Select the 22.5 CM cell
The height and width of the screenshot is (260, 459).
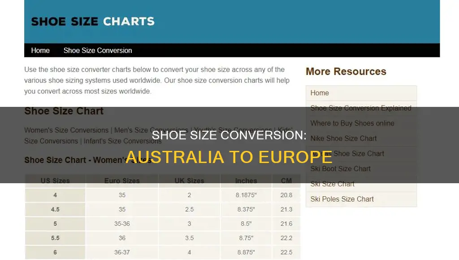click(286, 252)
